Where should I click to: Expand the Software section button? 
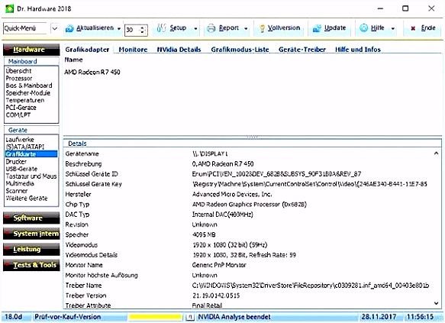(x=31, y=218)
